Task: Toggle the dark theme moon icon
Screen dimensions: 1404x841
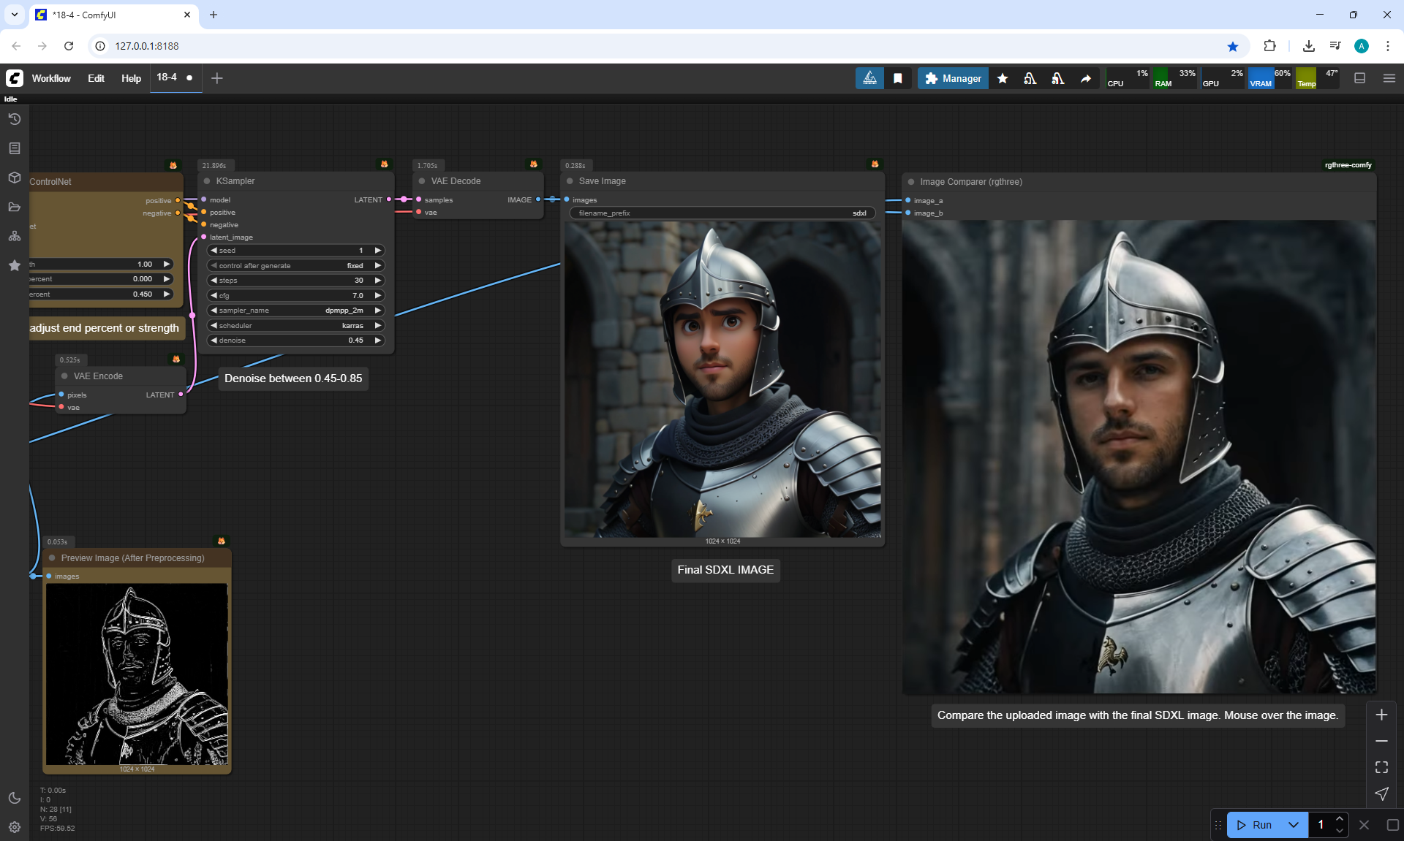Action: [14, 798]
